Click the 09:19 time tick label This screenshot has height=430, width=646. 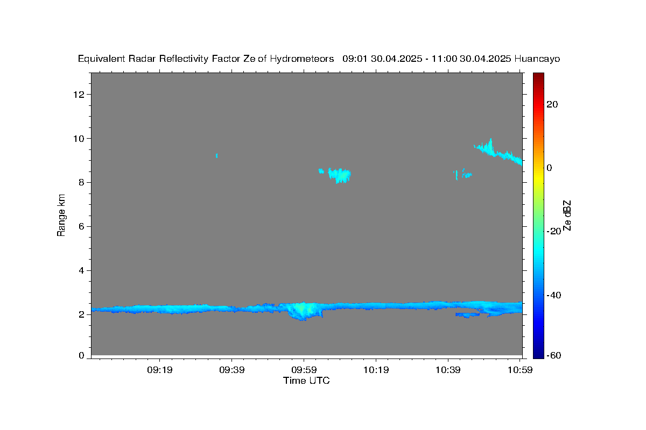click(x=160, y=370)
